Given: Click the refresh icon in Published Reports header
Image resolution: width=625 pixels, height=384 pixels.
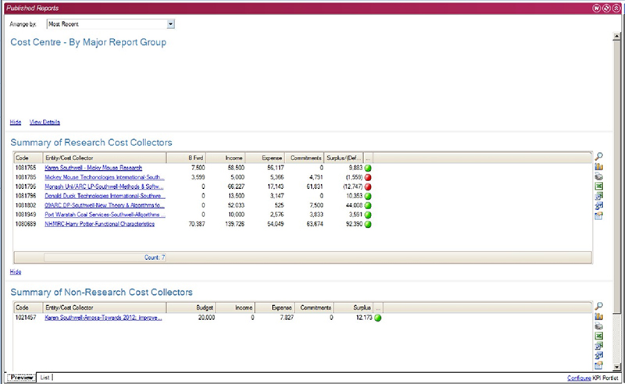Looking at the screenshot, I should (x=606, y=7).
